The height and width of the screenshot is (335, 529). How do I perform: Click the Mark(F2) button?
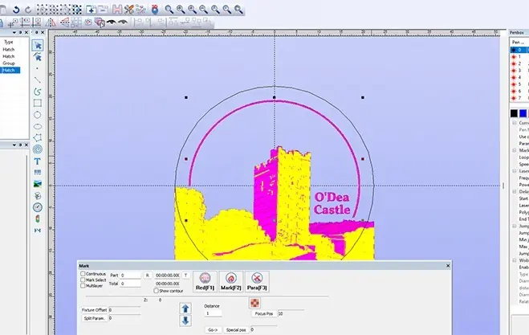[x=230, y=281]
